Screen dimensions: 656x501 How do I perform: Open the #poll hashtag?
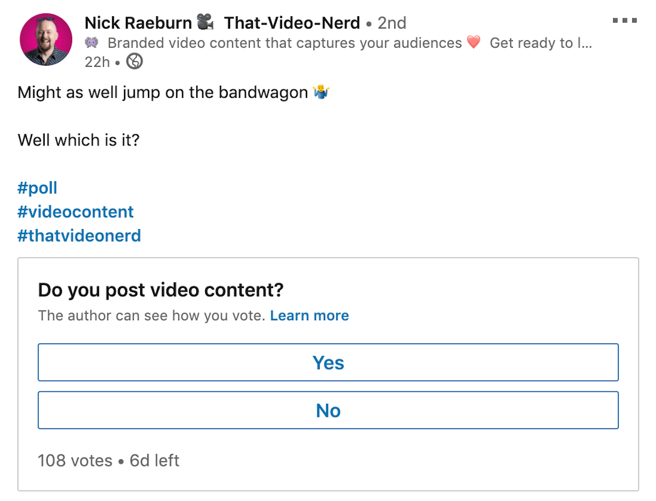point(37,188)
